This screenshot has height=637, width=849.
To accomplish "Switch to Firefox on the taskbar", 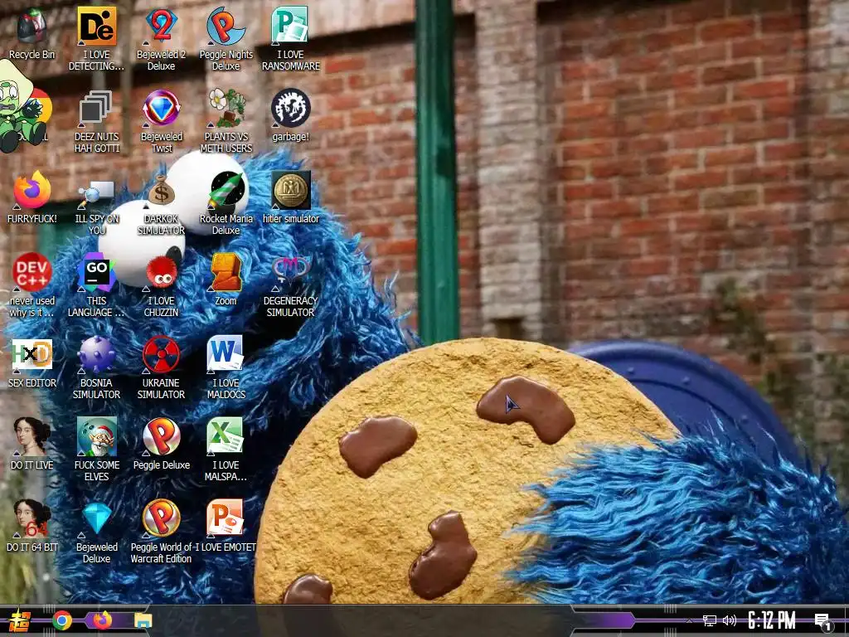I will point(102,620).
